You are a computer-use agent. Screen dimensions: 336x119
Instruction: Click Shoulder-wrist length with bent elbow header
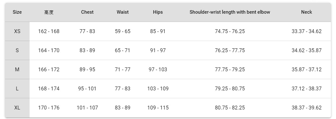pos(230,12)
